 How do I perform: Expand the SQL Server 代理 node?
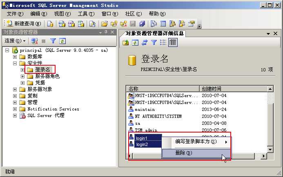click(x=15, y=115)
